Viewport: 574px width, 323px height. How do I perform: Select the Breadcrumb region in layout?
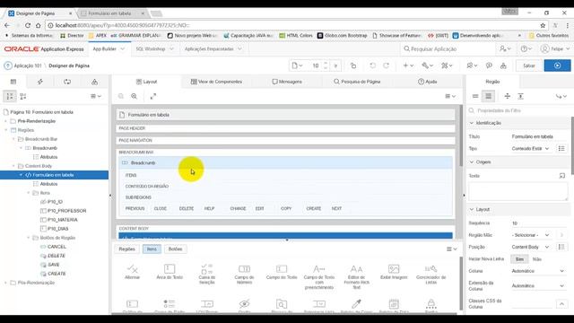click(285, 162)
